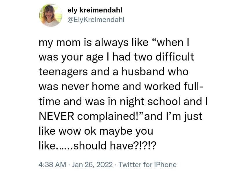Click the capitalized word NEVER in the tweet
This screenshot has width=249, height=181.
coord(56,116)
